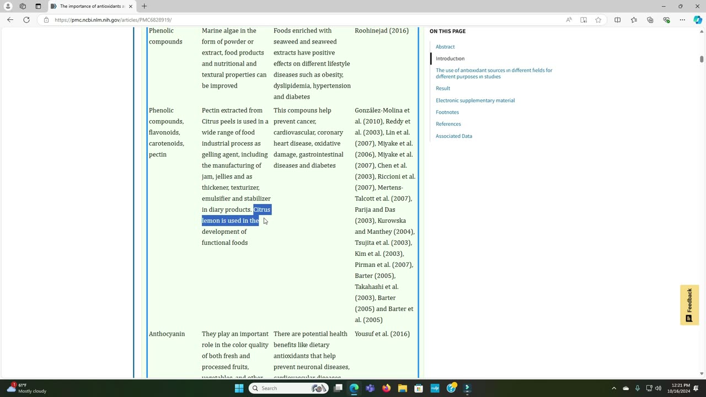The image size is (706, 397).
Task: Click the yellow Feedback button
Action: tap(689, 305)
